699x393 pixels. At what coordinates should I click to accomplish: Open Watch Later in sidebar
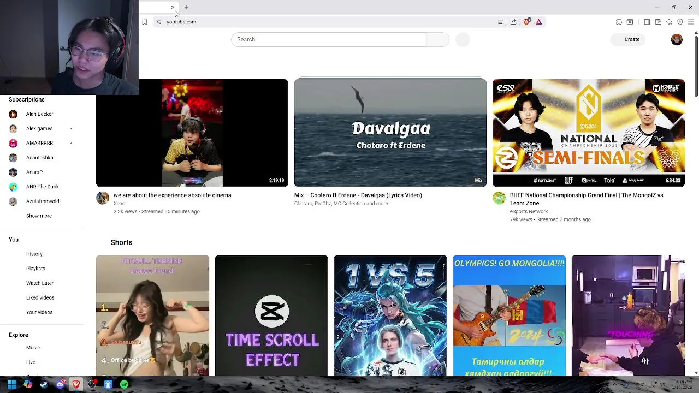(39, 283)
